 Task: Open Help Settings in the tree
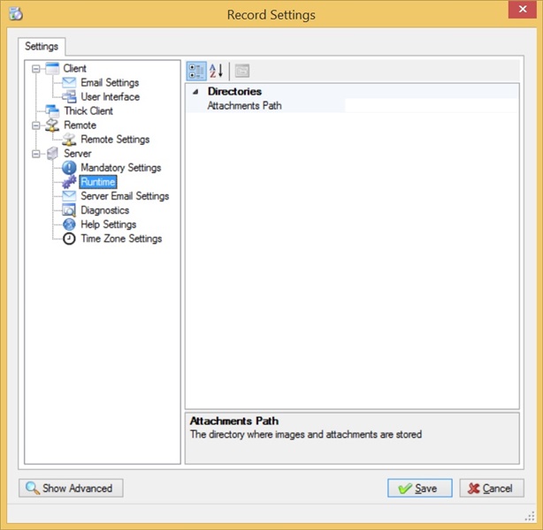(x=109, y=224)
